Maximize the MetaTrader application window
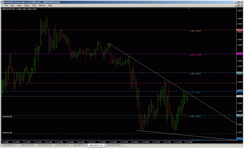The width and height of the screenshot is (244, 148). [239, 2]
